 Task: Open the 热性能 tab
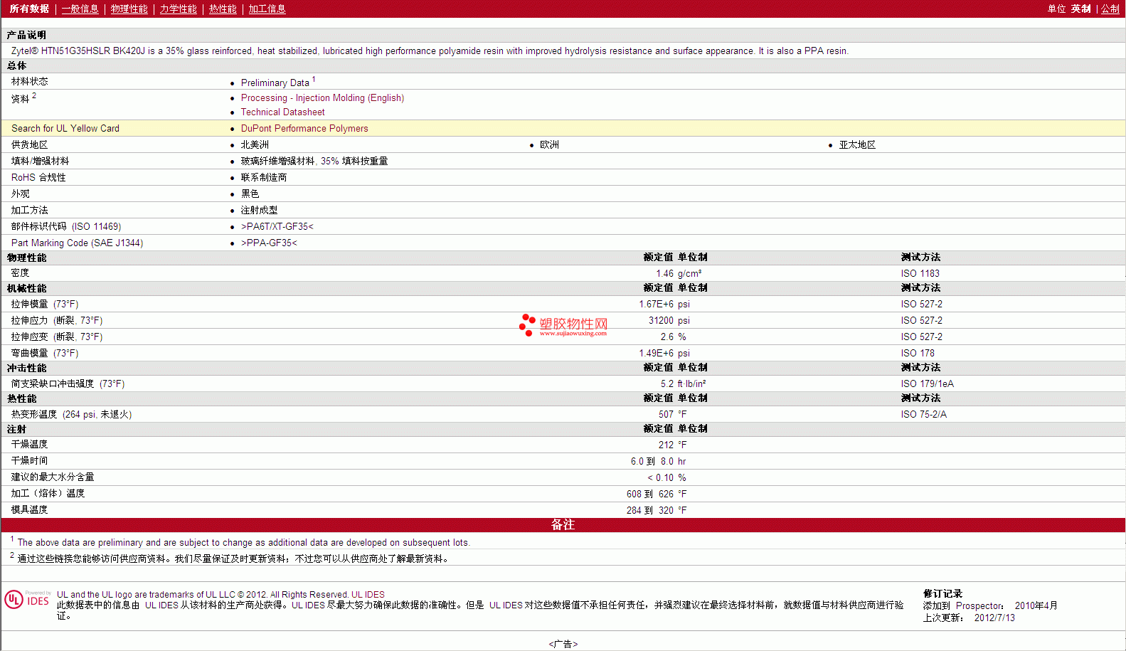223,9
